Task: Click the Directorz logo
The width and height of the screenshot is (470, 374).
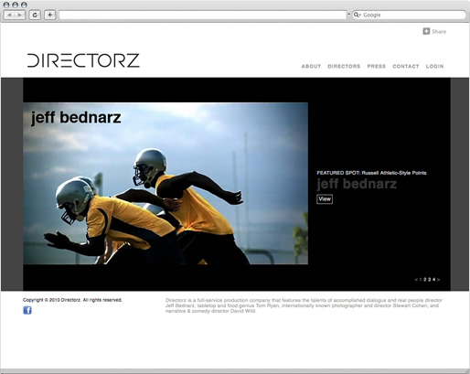Action: (83, 60)
